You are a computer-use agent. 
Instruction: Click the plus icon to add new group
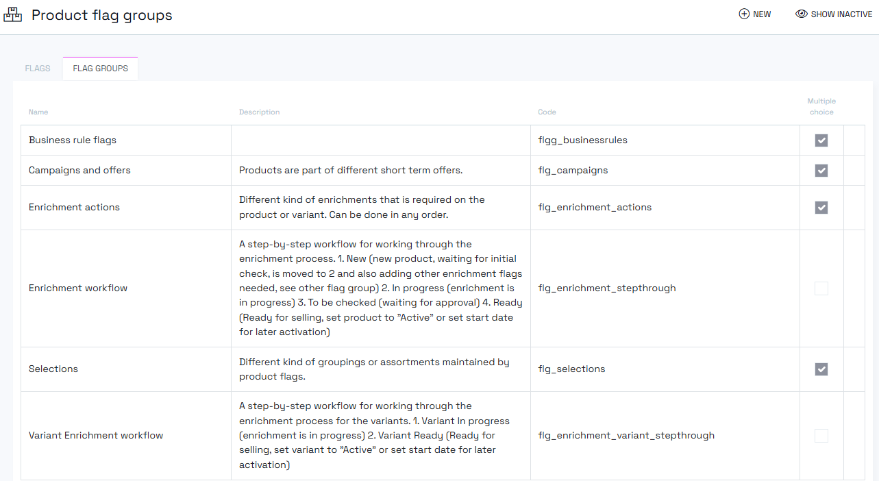click(744, 14)
